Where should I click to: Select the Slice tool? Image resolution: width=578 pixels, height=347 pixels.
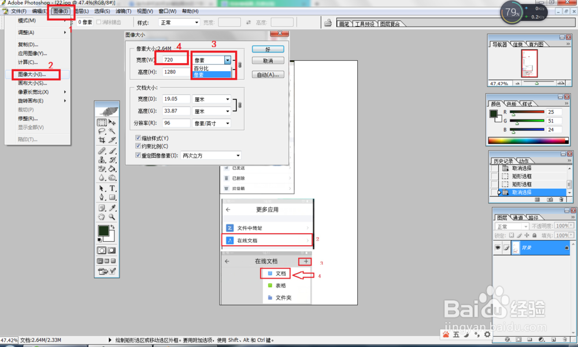pyautogui.click(x=113, y=140)
